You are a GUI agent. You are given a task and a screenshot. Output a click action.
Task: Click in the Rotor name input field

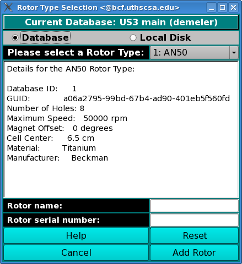194,206
